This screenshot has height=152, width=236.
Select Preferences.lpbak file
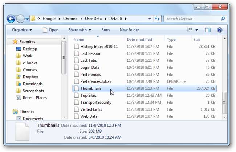pyautogui.click(x=145, y=81)
